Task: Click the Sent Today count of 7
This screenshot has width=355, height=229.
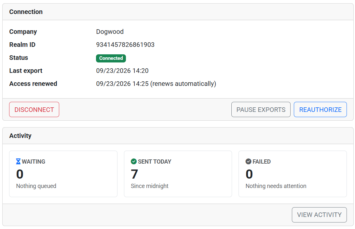Action: click(134, 174)
